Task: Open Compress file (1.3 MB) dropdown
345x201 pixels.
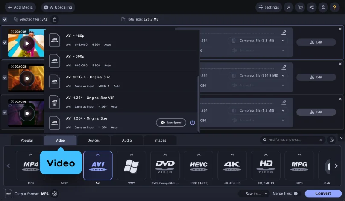Action: [257, 41]
